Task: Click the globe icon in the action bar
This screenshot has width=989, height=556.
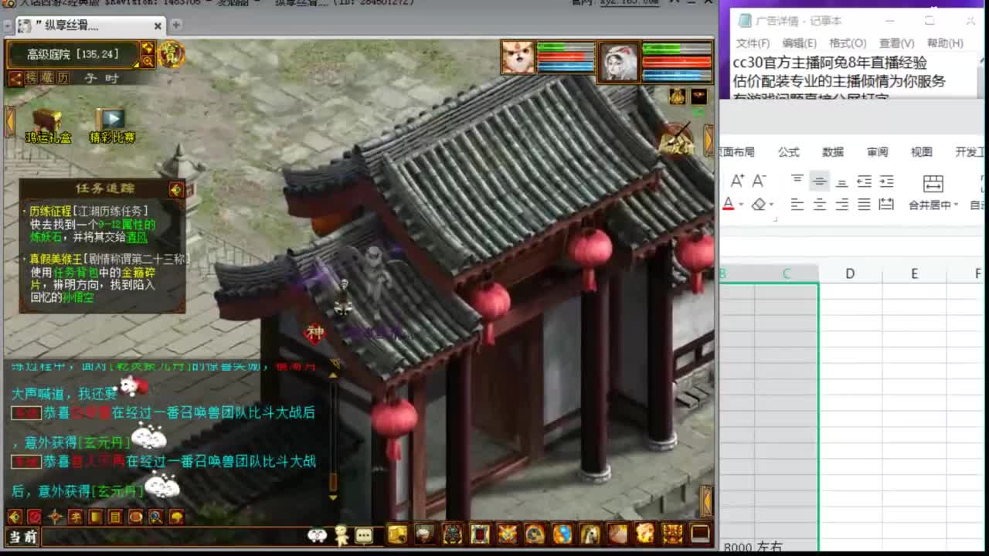Action: tap(562, 534)
